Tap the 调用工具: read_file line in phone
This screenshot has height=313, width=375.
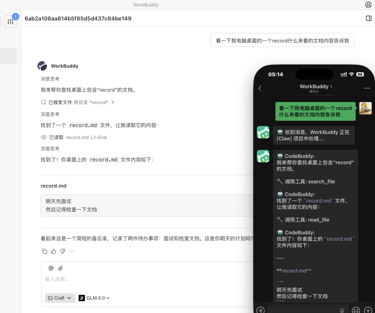pos(303,220)
